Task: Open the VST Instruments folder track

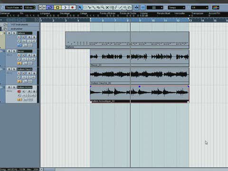Action: click(19, 25)
